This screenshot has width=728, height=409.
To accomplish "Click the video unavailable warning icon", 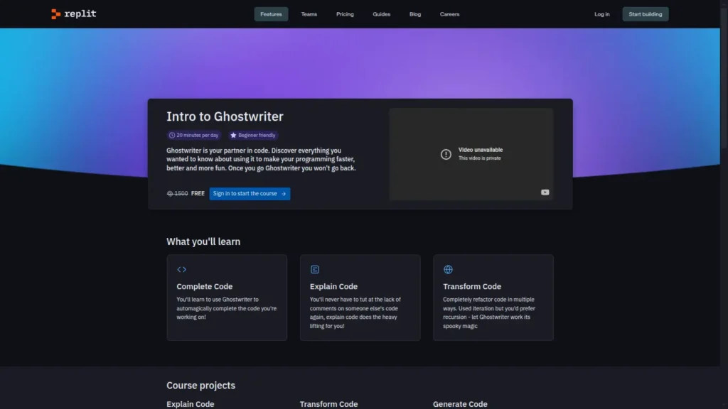I will [x=446, y=154].
